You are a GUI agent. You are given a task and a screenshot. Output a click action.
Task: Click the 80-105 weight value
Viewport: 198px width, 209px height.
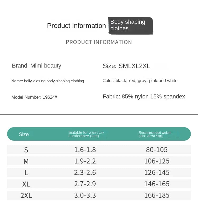[157, 150]
